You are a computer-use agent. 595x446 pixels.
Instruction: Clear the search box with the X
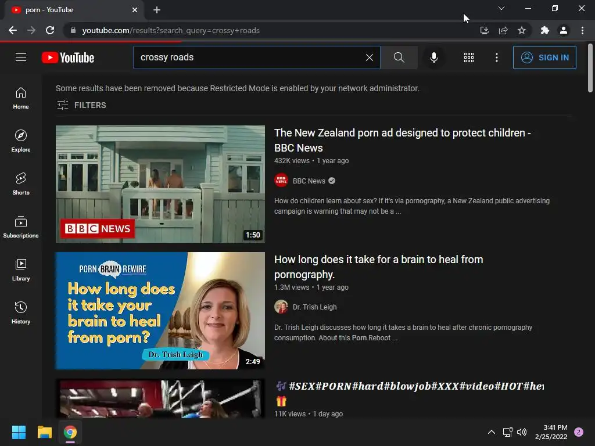[x=369, y=57]
